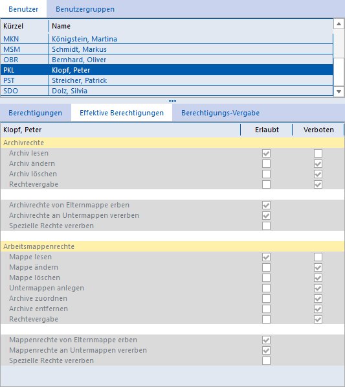Toggle Erlaubt checkbox for Archive entfernen
The height and width of the screenshot is (387, 345).
(266, 309)
